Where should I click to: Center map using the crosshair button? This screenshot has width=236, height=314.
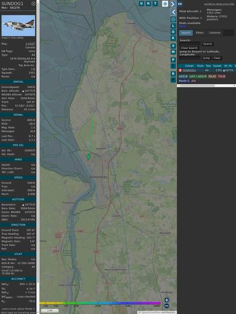coord(173,19)
